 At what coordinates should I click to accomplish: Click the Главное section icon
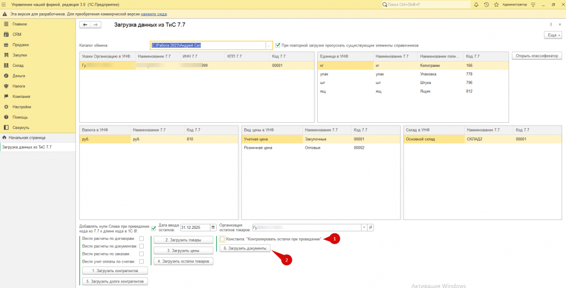tap(6, 24)
